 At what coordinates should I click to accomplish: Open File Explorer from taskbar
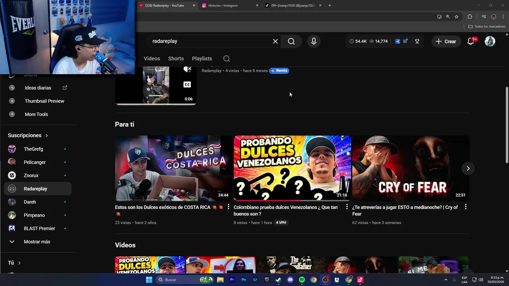(x=220, y=280)
